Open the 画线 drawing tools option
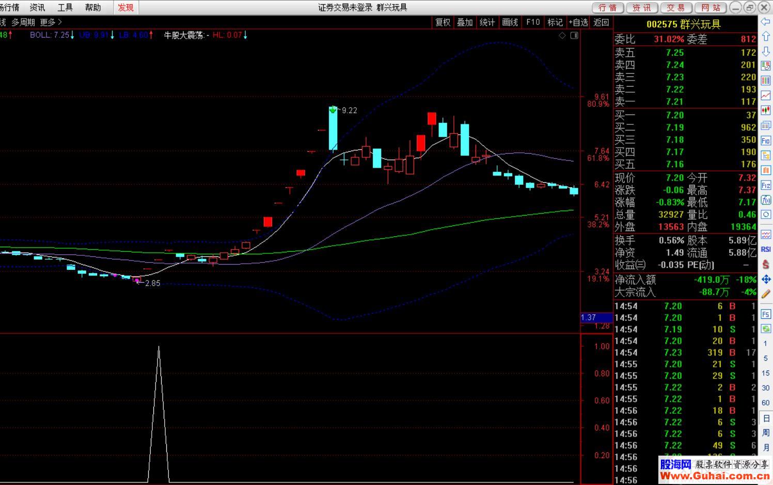773x485 pixels. point(510,22)
